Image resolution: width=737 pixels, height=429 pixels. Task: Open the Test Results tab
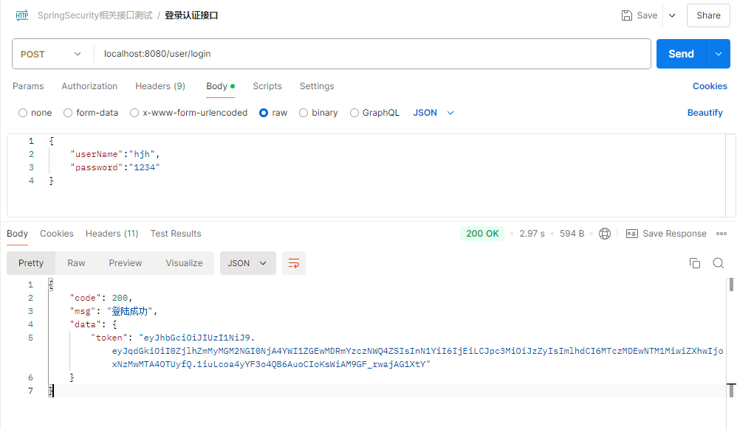coord(176,234)
